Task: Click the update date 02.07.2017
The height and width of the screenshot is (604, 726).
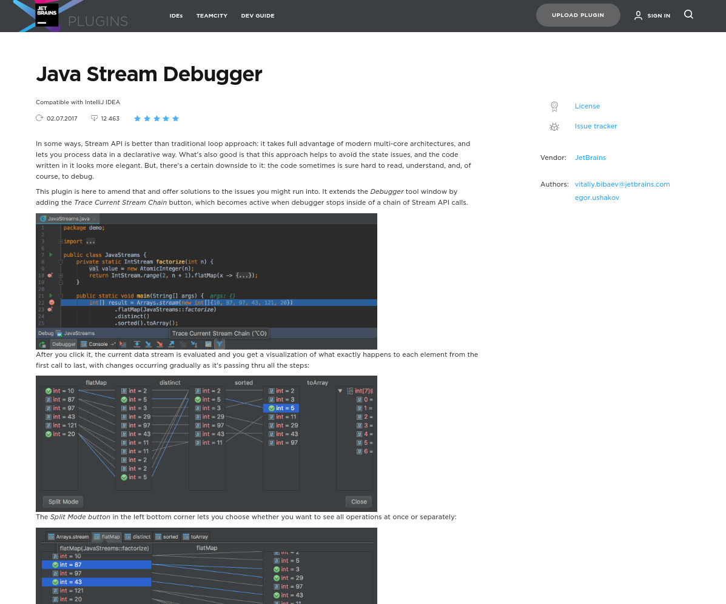Action: coord(62,118)
